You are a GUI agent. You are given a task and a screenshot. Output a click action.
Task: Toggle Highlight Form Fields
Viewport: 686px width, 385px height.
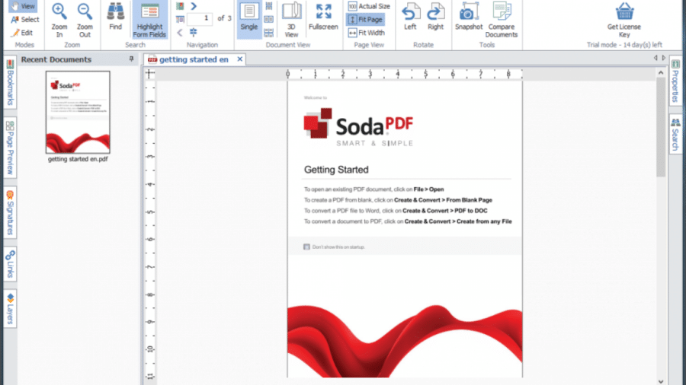click(149, 20)
